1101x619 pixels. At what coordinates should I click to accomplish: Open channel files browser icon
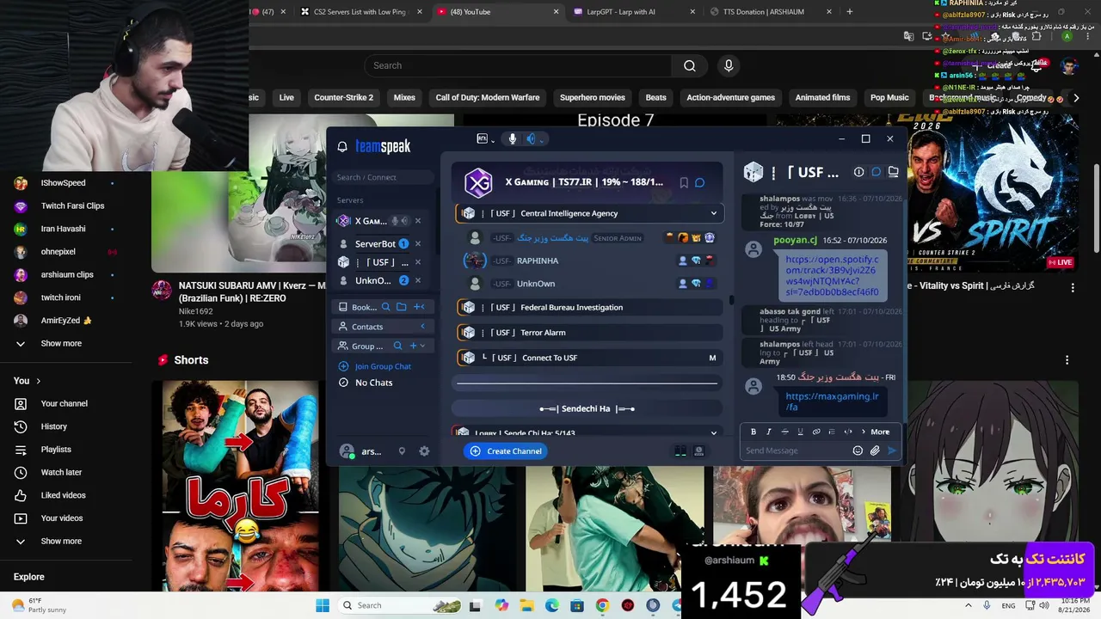tap(894, 172)
